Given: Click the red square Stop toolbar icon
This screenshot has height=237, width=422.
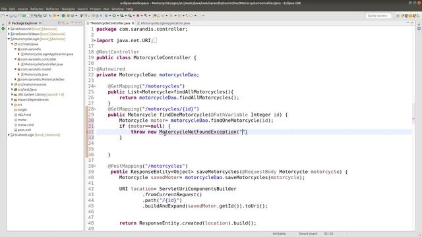Looking at the screenshot, I should pyautogui.click(x=138, y=16).
